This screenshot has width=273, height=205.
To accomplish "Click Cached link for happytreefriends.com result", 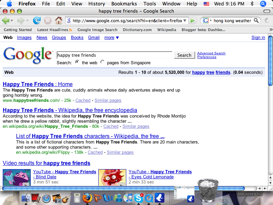I will coord(83,100).
